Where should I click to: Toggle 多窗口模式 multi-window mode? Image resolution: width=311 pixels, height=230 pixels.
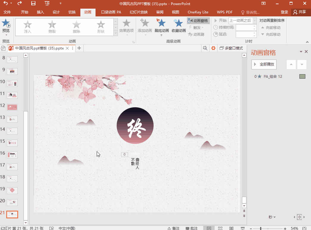point(231,48)
